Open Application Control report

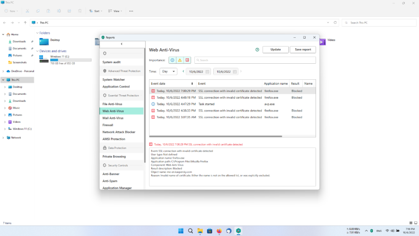[x=116, y=87]
